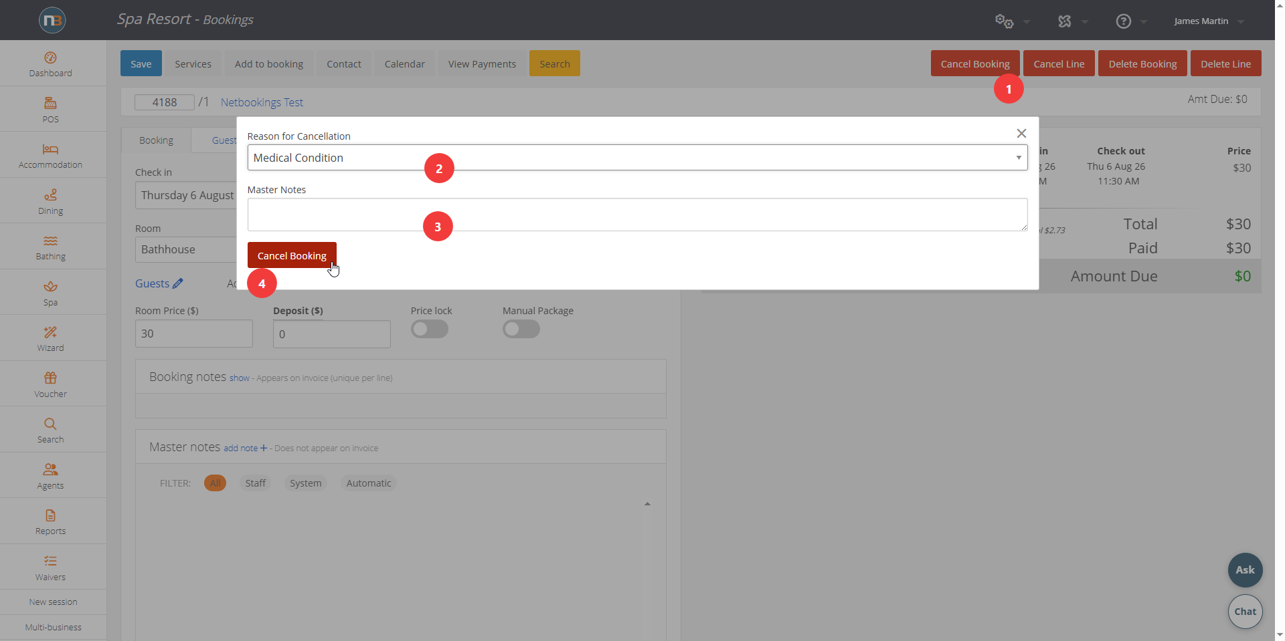This screenshot has height=641, width=1285.
Task: Open the Calendar menu item
Action: click(405, 63)
